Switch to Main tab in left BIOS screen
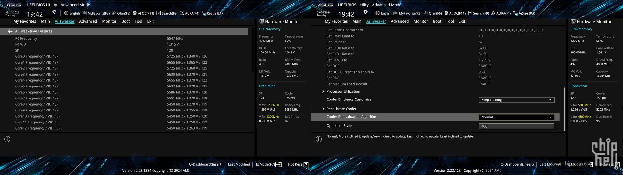623x175 pixels. pyautogui.click(x=45, y=21)
